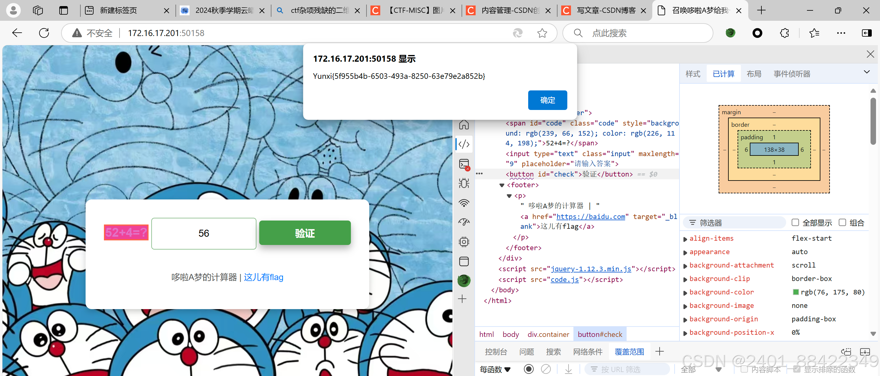Open the browser extensions puzzle icon

tap(784, 33)
